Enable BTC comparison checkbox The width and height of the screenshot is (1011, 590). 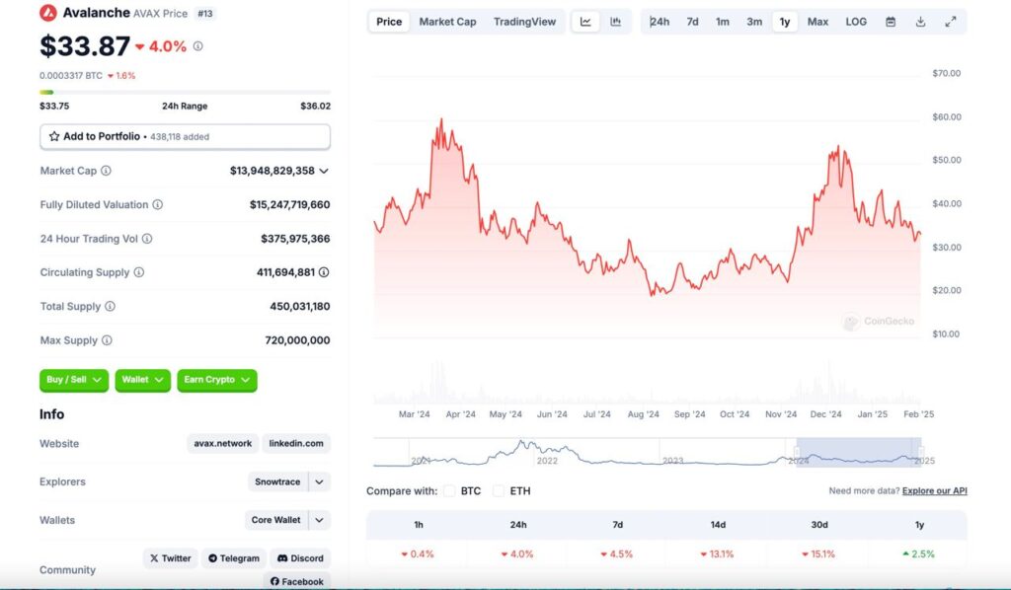449,490
